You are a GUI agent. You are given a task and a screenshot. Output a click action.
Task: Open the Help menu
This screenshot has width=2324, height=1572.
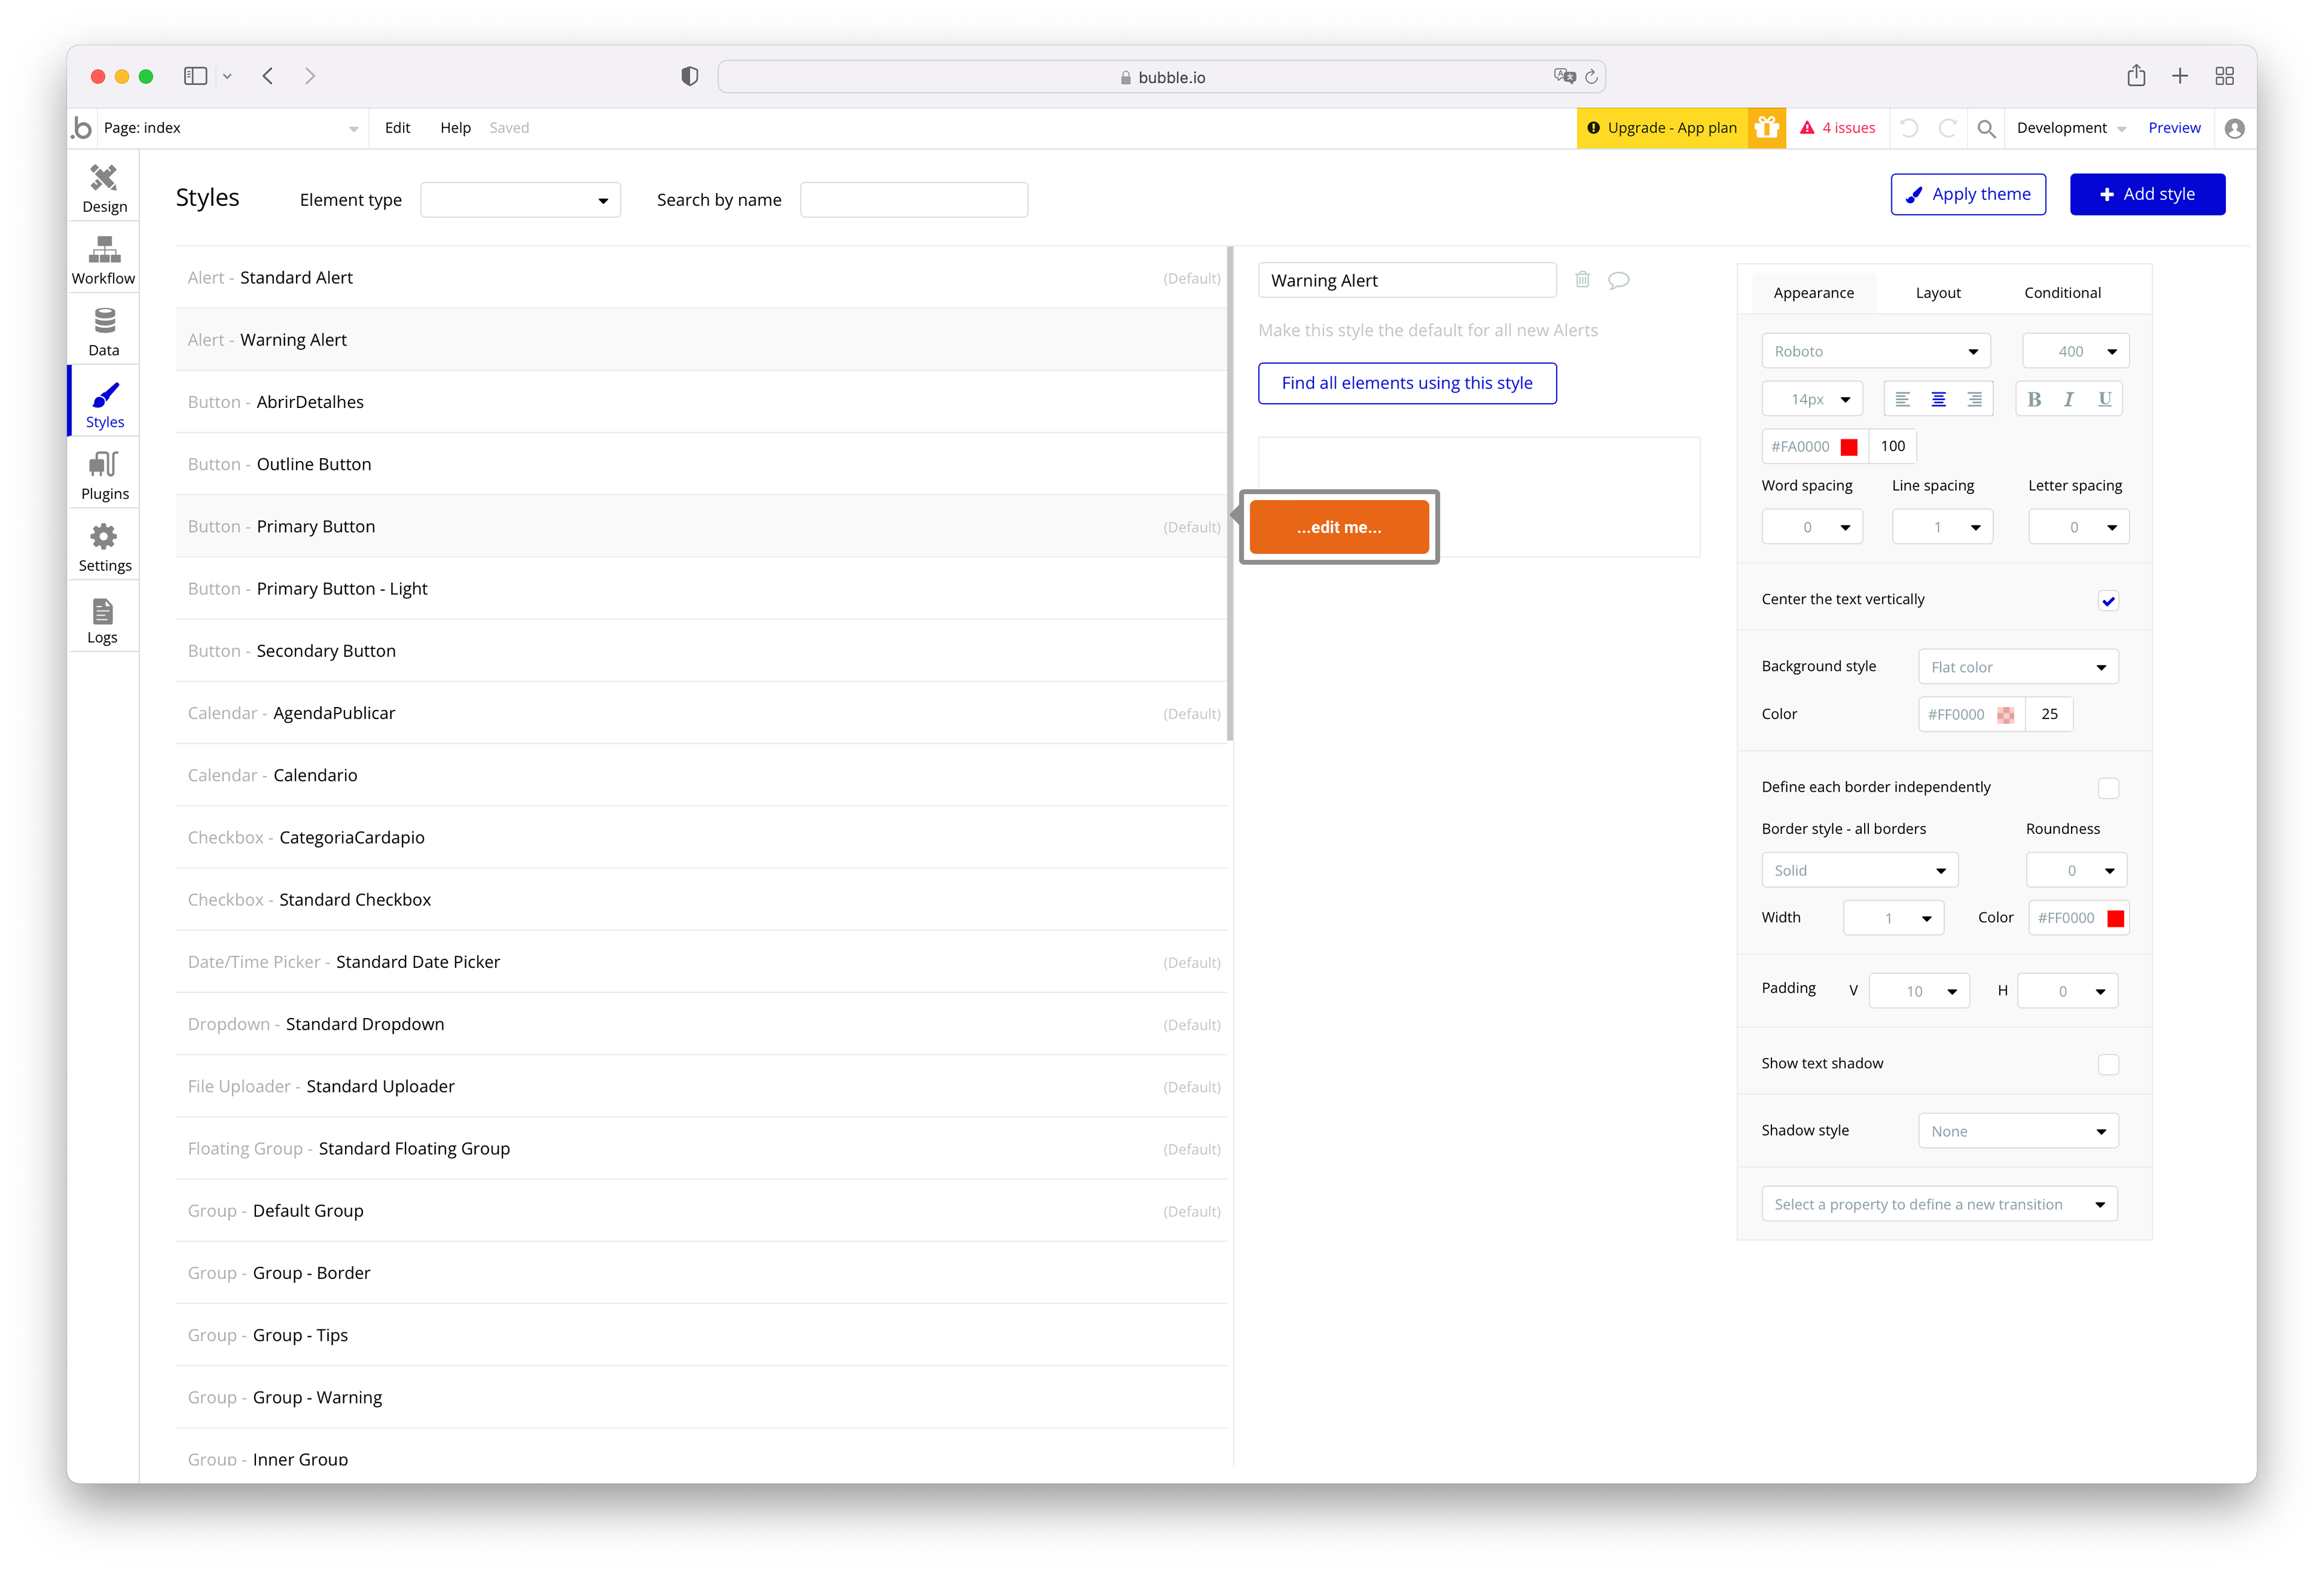(x=455, y=128)
